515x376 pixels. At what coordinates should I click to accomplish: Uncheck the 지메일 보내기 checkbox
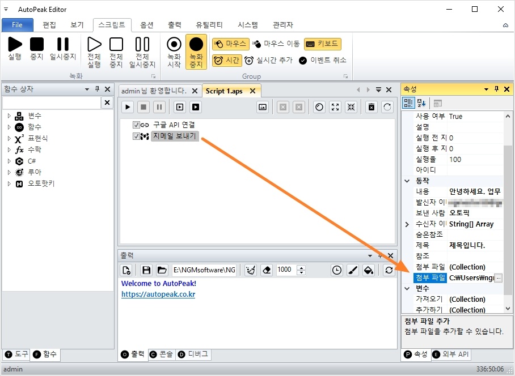click(136, 136)
